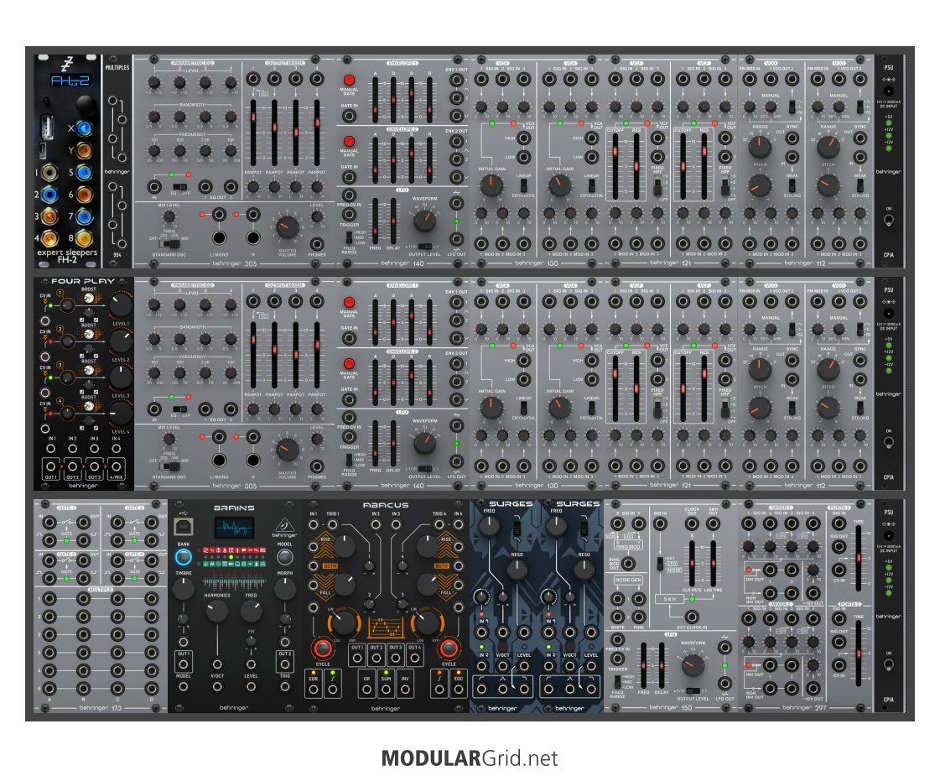Toggle the CYCLE button beside the EOR jack
The image size is (940, 776).
[321, 648]
